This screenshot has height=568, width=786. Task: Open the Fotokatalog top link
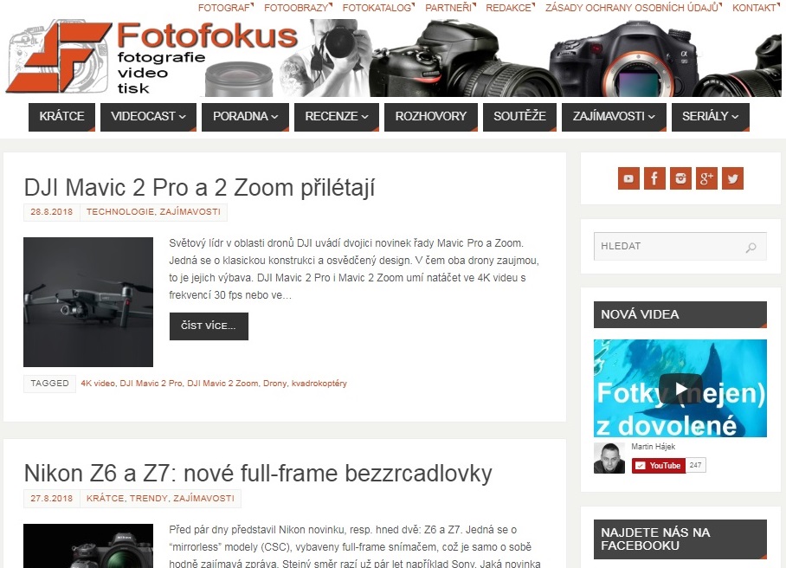tap(377, 8)
